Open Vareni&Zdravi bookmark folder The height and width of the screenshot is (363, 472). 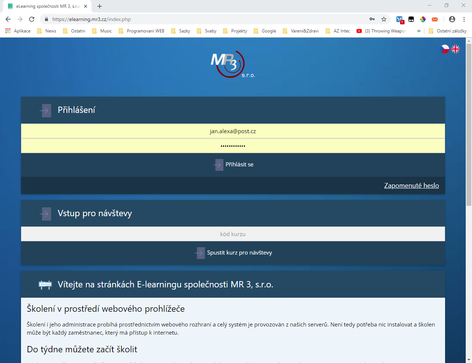tap(301, 31)
